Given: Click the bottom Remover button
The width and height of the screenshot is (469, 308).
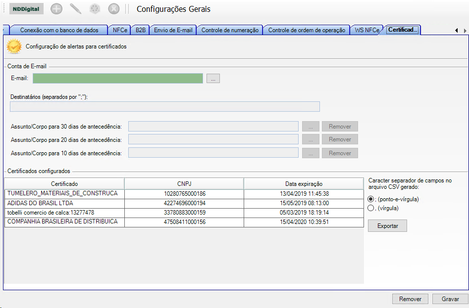Looking at the screenshot, I should click(410, 299).
